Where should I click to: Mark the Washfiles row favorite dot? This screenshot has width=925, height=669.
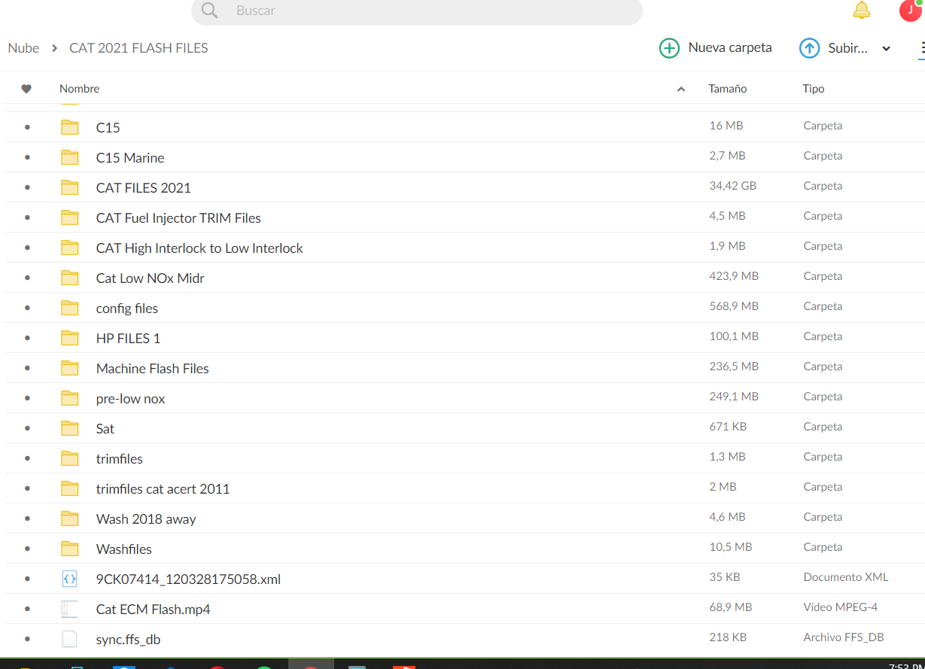tap(28, 549)
